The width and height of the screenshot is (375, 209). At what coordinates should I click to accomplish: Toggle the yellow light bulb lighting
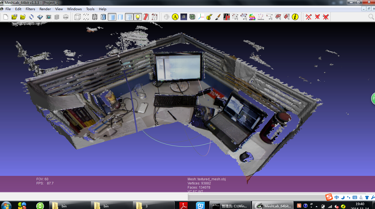click(x=138, y=17)
